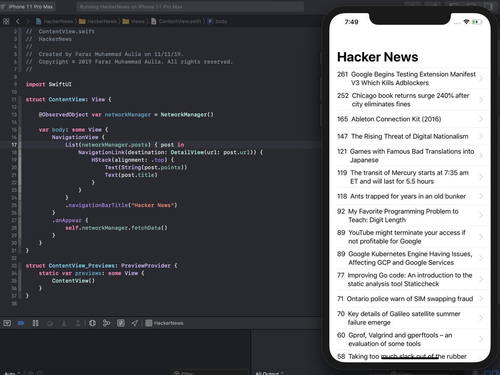The width and height of the screenshot is (500, 375).
Task: Open ContentView.swift breadcrumb
Action: pos(176,21)
